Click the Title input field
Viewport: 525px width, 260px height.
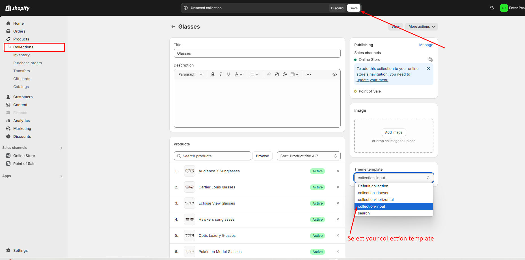click(257, 53)
